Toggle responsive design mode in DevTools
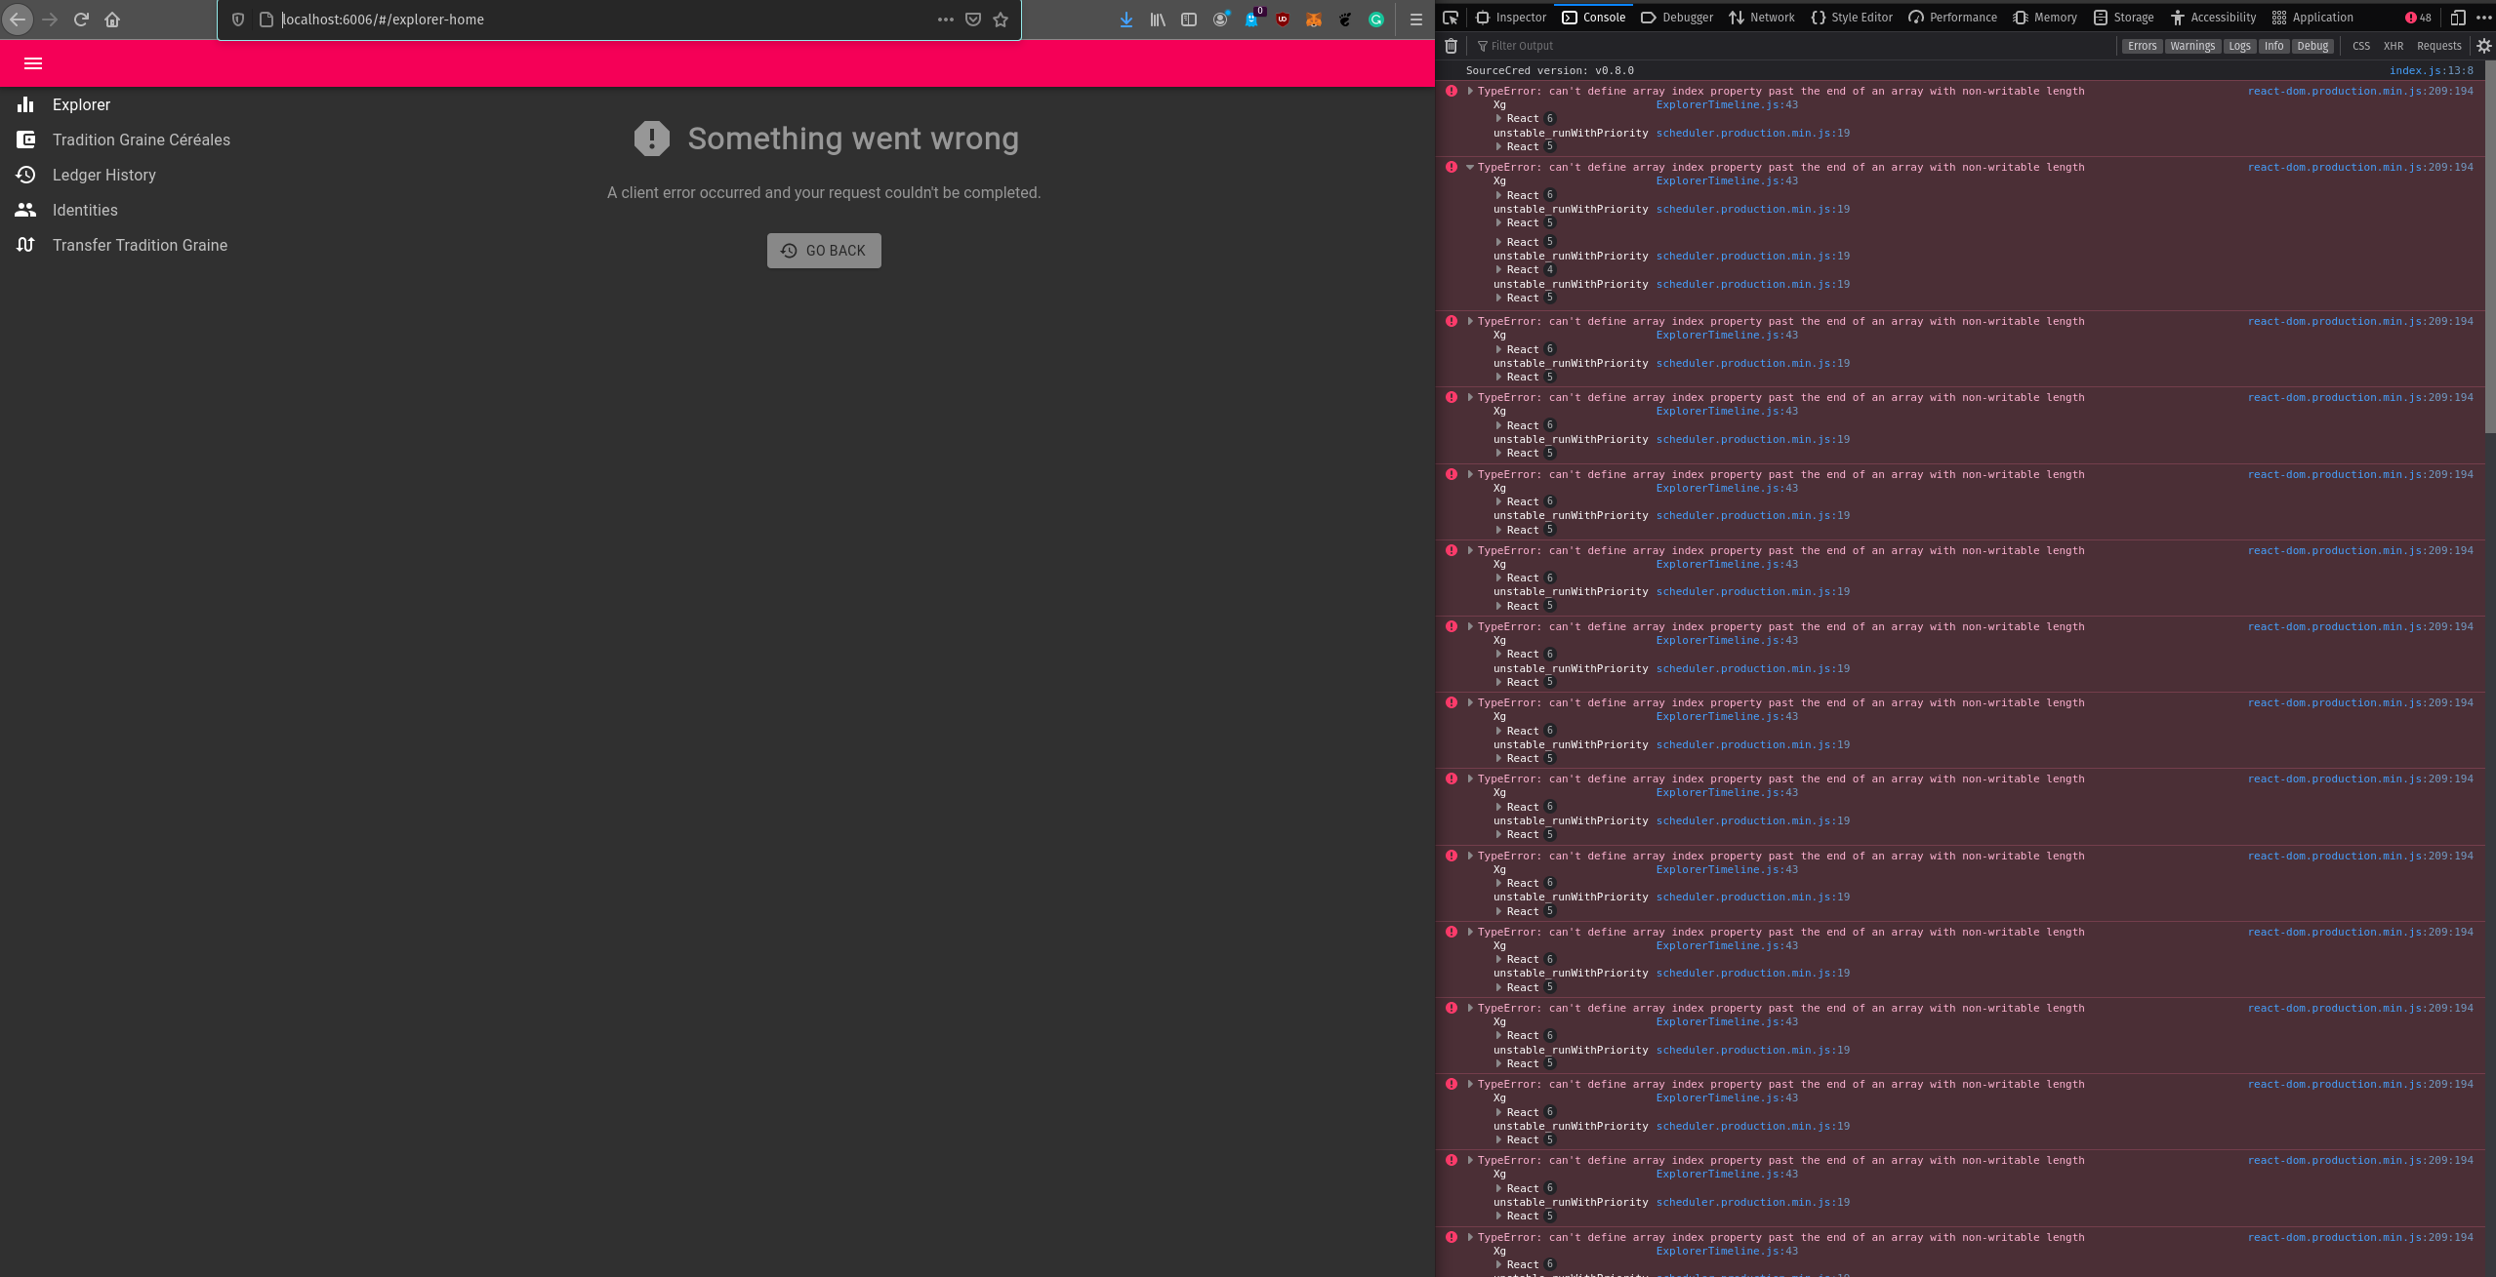Screen dimensions: 2496x1277 pyautogui.click(x=2457, y=18)
